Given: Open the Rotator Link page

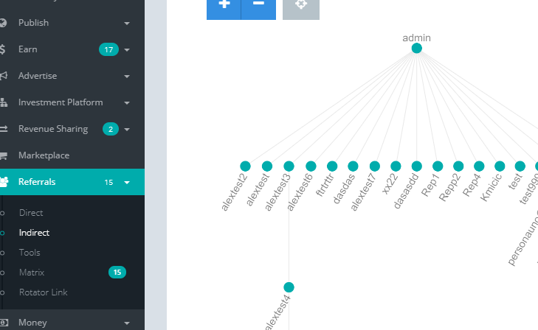Looking at the screenshot, I should click(44, 292).
